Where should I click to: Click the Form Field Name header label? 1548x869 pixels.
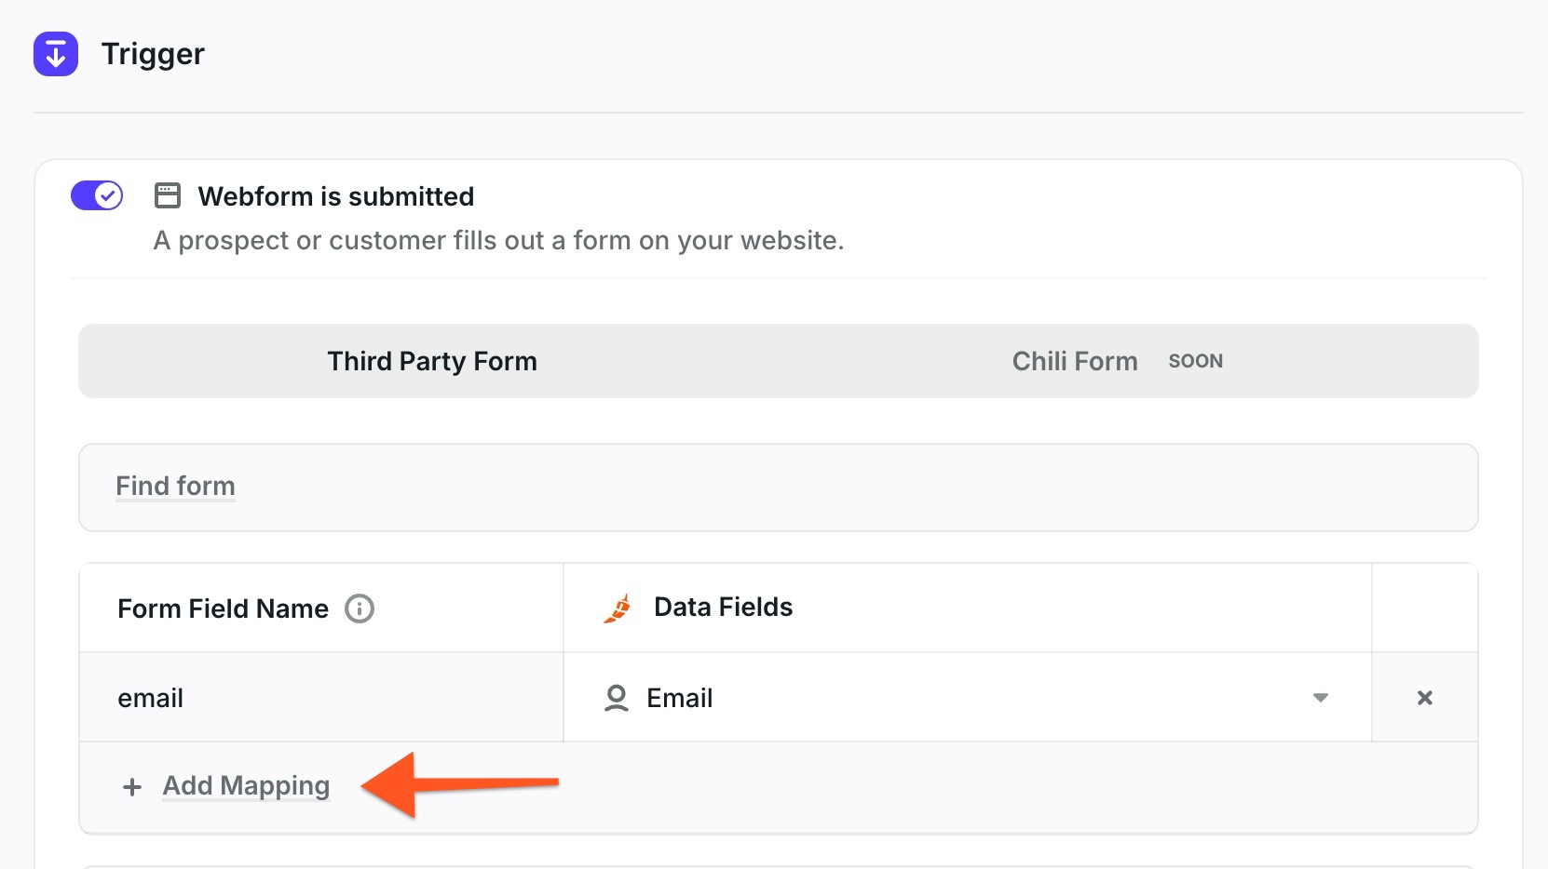pyautogui.click(x=223, y=608)
